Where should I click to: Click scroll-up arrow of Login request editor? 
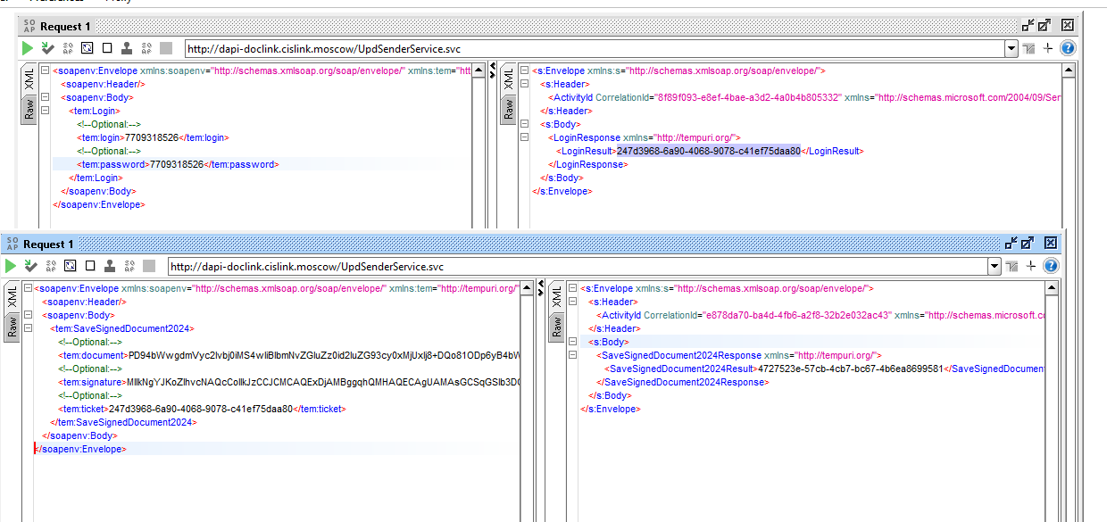[479, 70]
